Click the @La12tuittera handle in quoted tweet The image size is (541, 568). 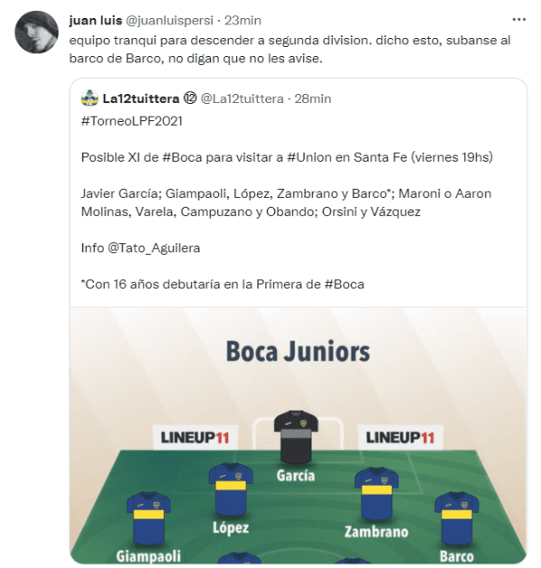pyautogui.click(x=242, y=98)
